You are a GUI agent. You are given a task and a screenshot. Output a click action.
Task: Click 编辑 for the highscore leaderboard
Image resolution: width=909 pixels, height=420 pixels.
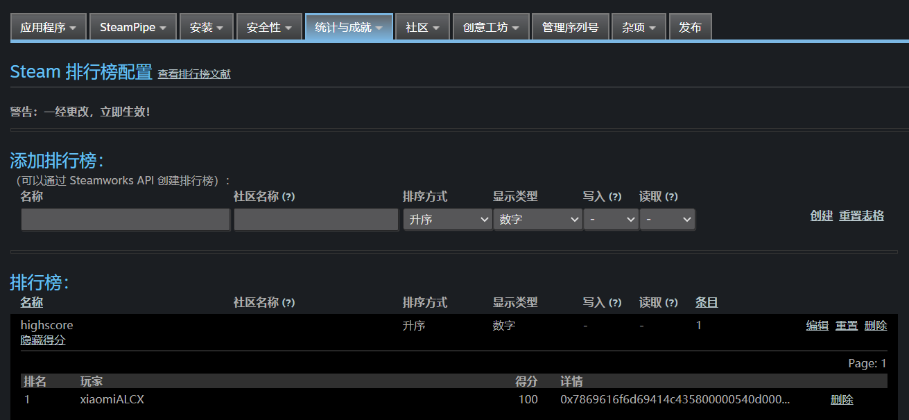click(817, 325)
